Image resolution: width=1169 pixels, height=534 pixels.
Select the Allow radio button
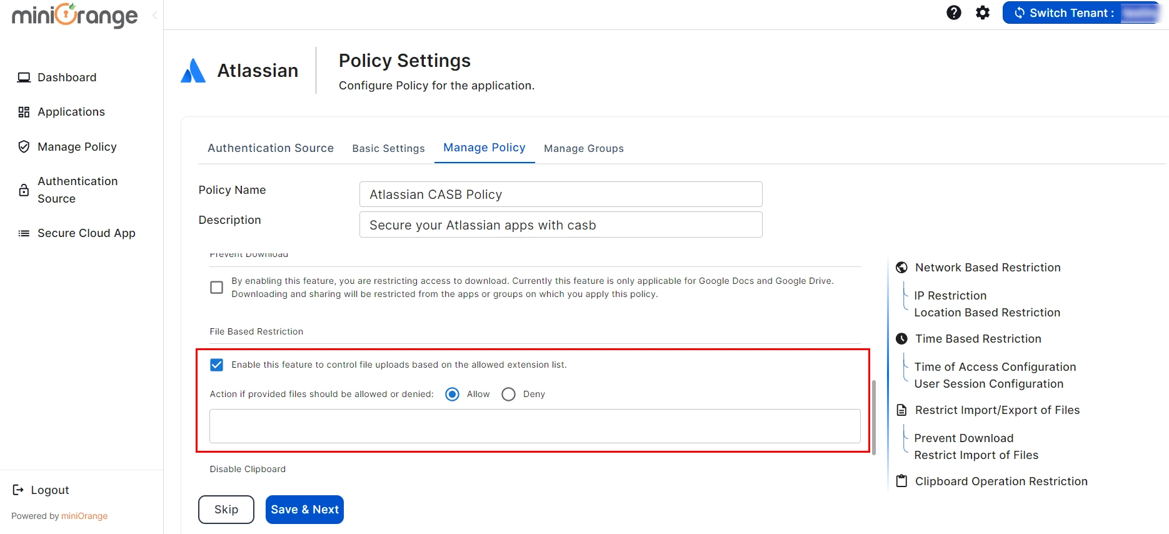point(452,394)
